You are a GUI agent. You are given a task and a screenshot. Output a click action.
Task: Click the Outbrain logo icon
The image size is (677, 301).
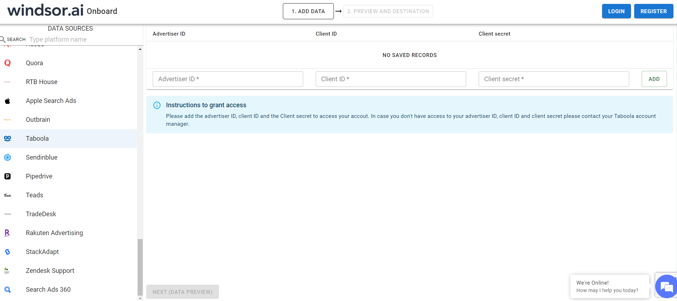pos(7,120)
